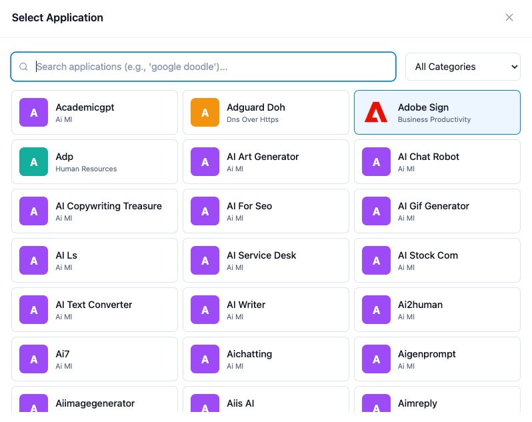
Task: Click the AI Writer icon
Action: [x=205, y=310]
